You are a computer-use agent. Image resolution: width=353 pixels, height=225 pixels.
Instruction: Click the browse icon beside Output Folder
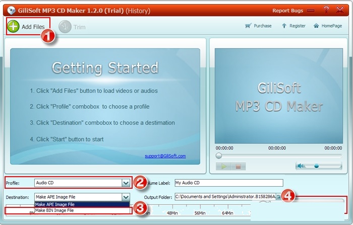point(279,197)
